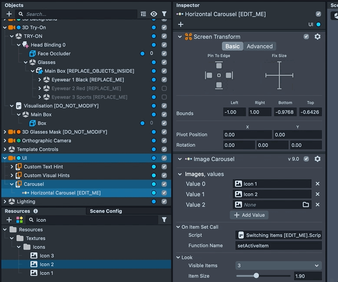The width and height of the screenshot is (338, 282).
Task: Click the add object plus icon in Objects panel
Action: [x=9, y=14]
